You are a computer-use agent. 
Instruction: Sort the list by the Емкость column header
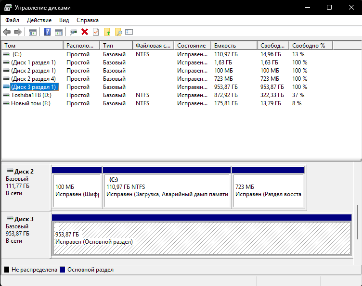[233, 45]
